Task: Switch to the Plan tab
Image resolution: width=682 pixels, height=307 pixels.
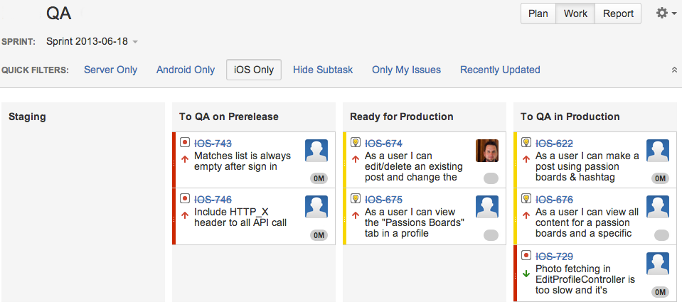Action: coord(538,14)
